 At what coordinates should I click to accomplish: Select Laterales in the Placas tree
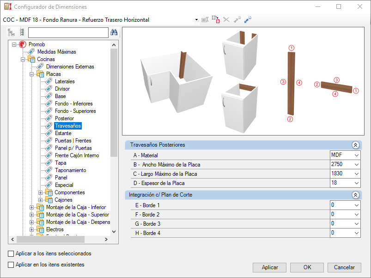[x=65, y=81]
